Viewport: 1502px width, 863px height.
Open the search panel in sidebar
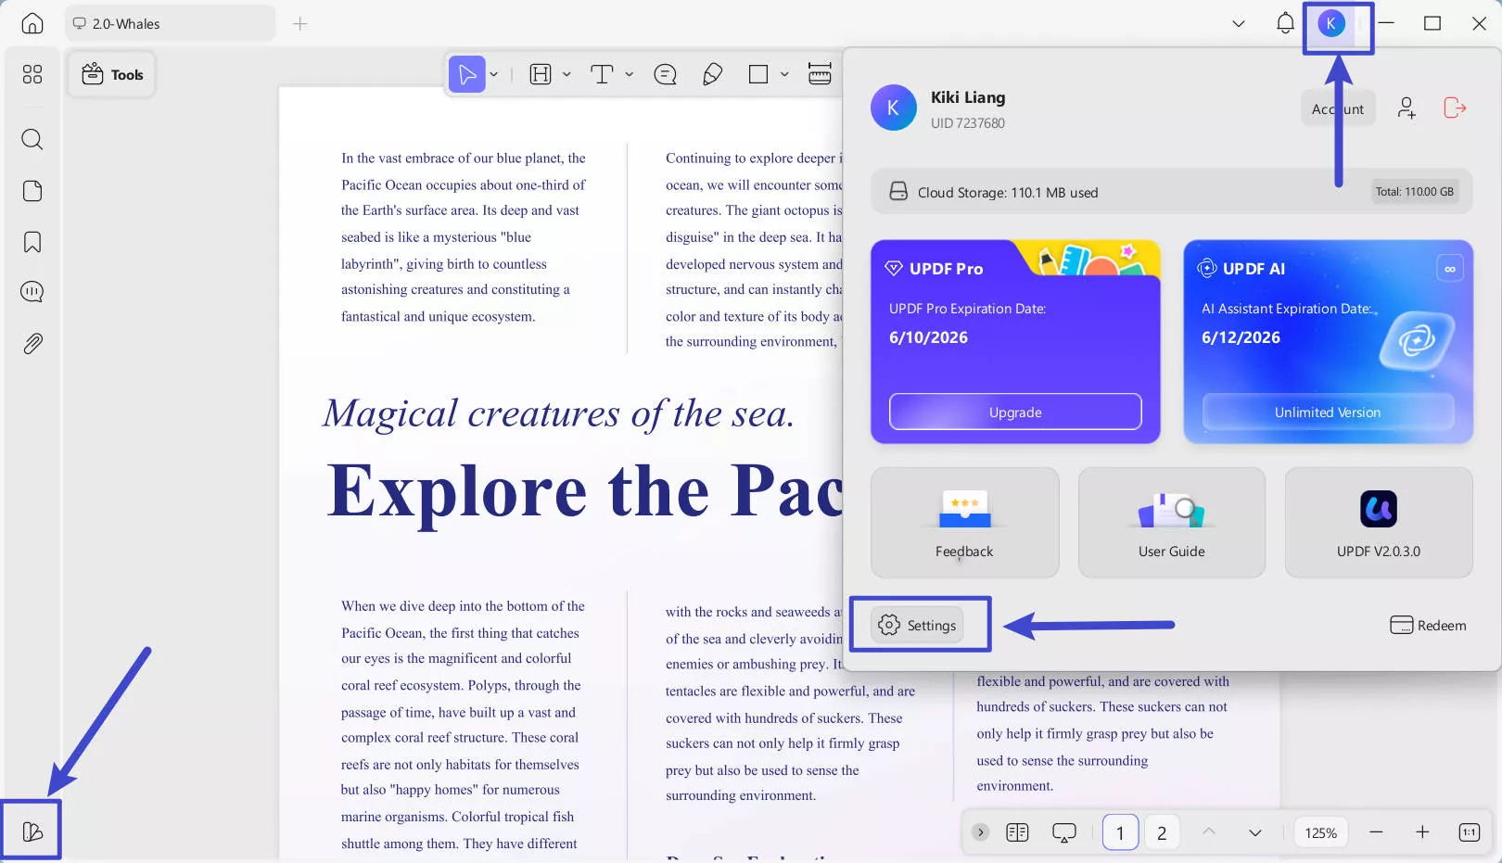(x=32, y=140)
